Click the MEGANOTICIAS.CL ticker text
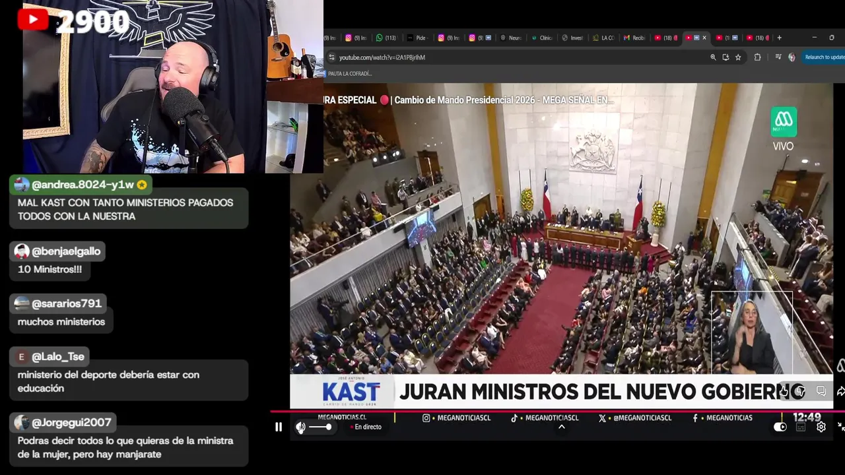The width and height of the screenshot is (845, 475). tap(342, 418)
